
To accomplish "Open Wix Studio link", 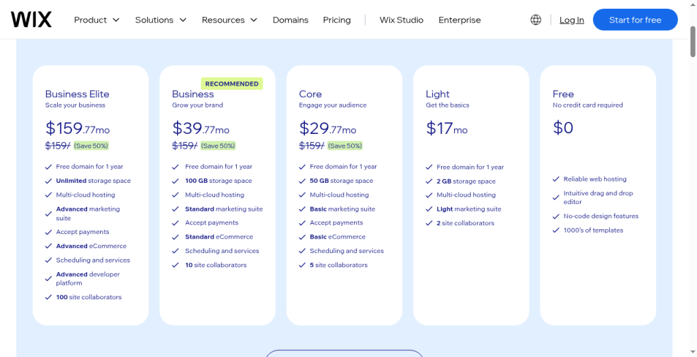I will (402, 20).
